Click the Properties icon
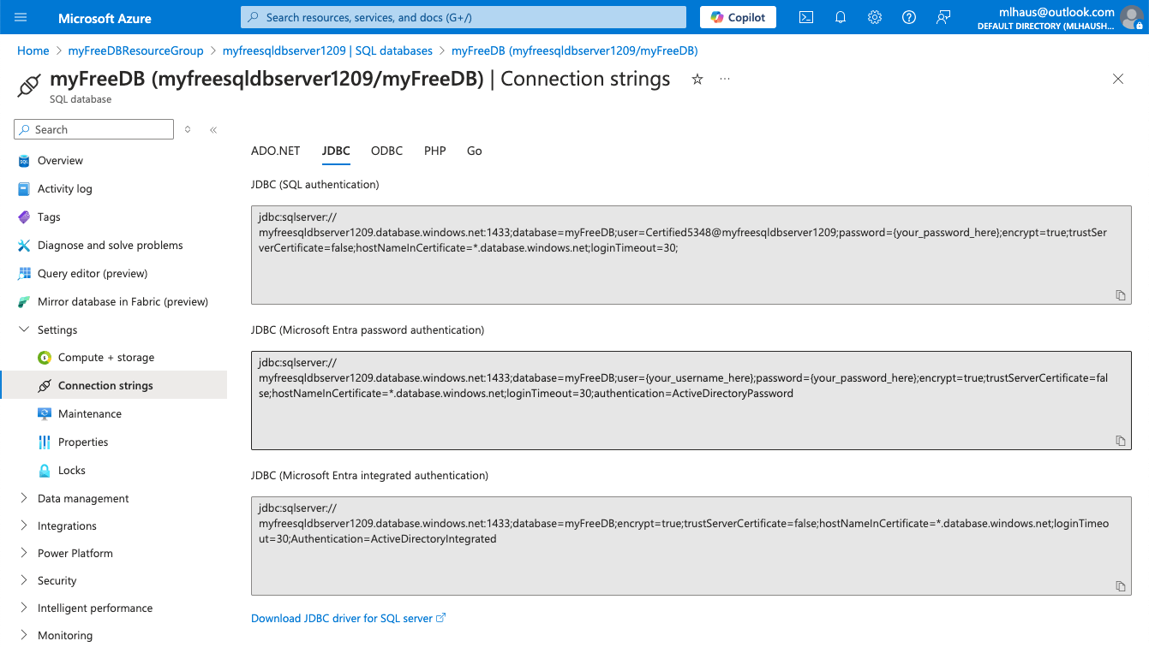This screenshot has height=647, width=1149. click(x=45, y=442)
